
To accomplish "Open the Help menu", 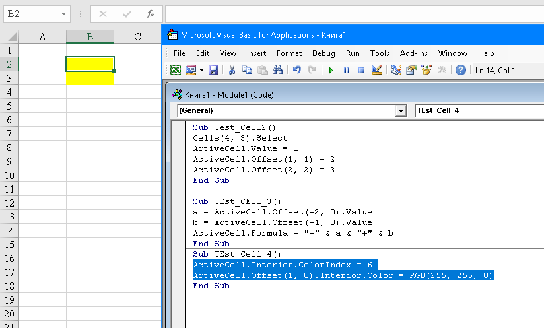I will [486, 53].
